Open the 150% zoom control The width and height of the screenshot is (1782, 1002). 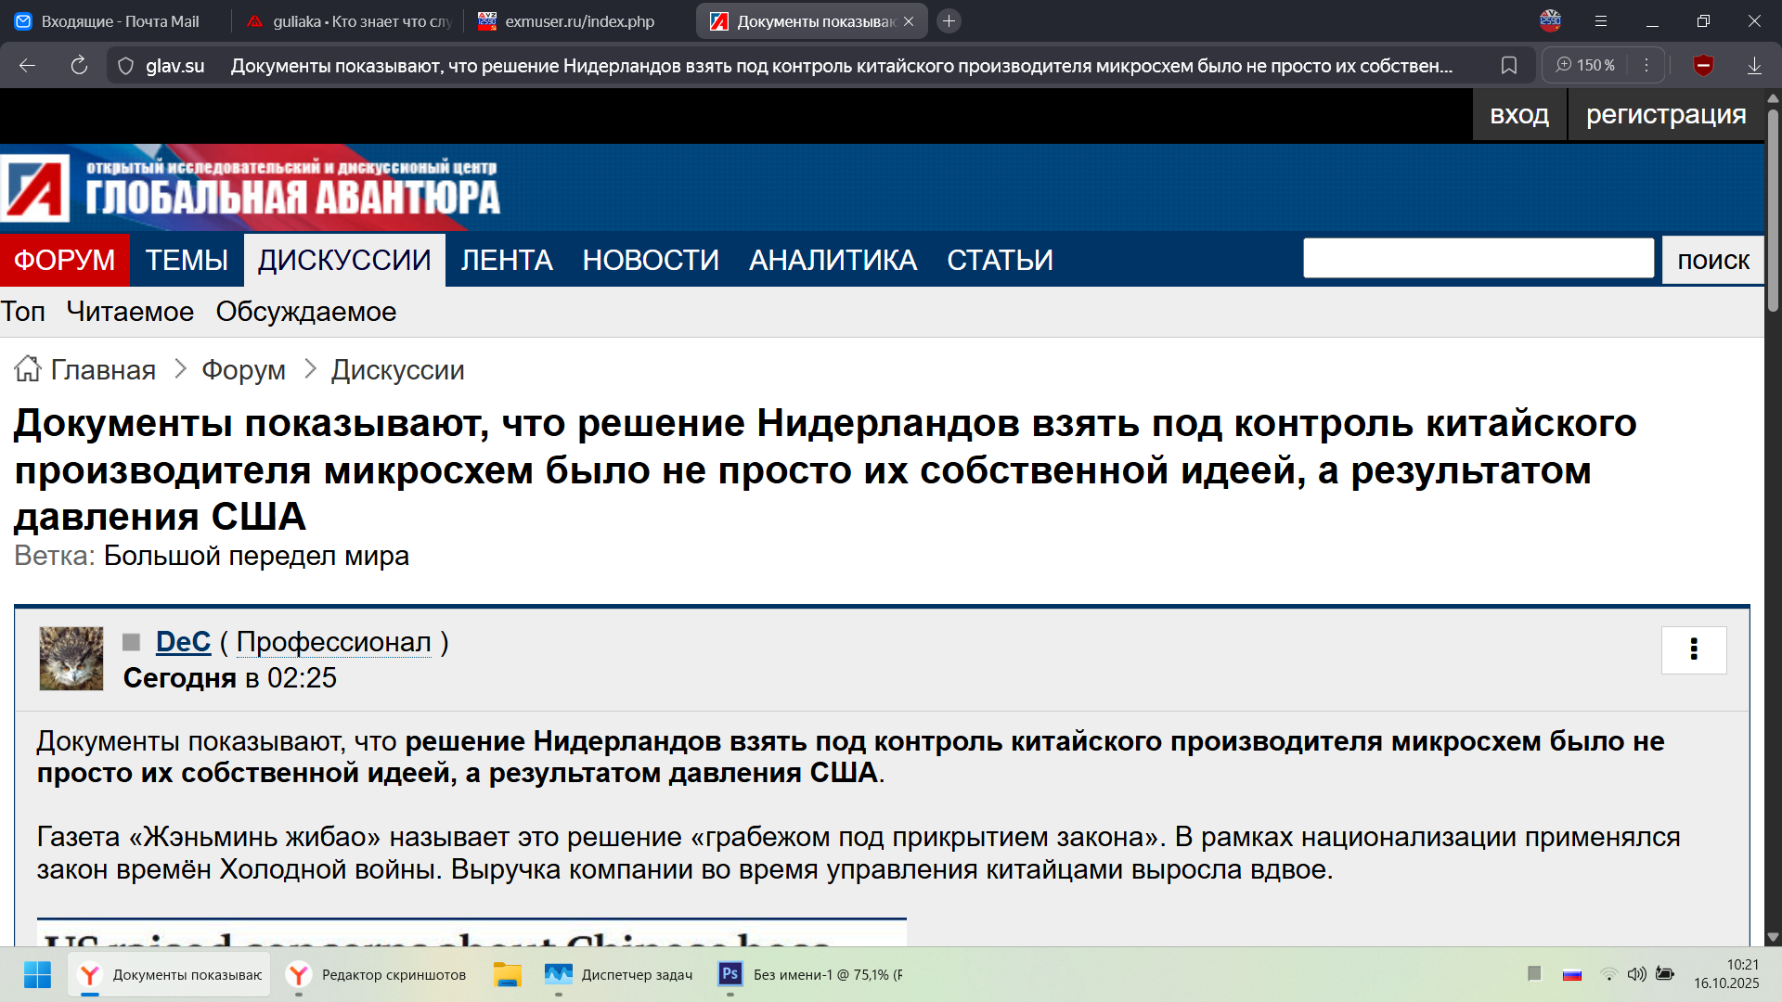(1586, 65)
